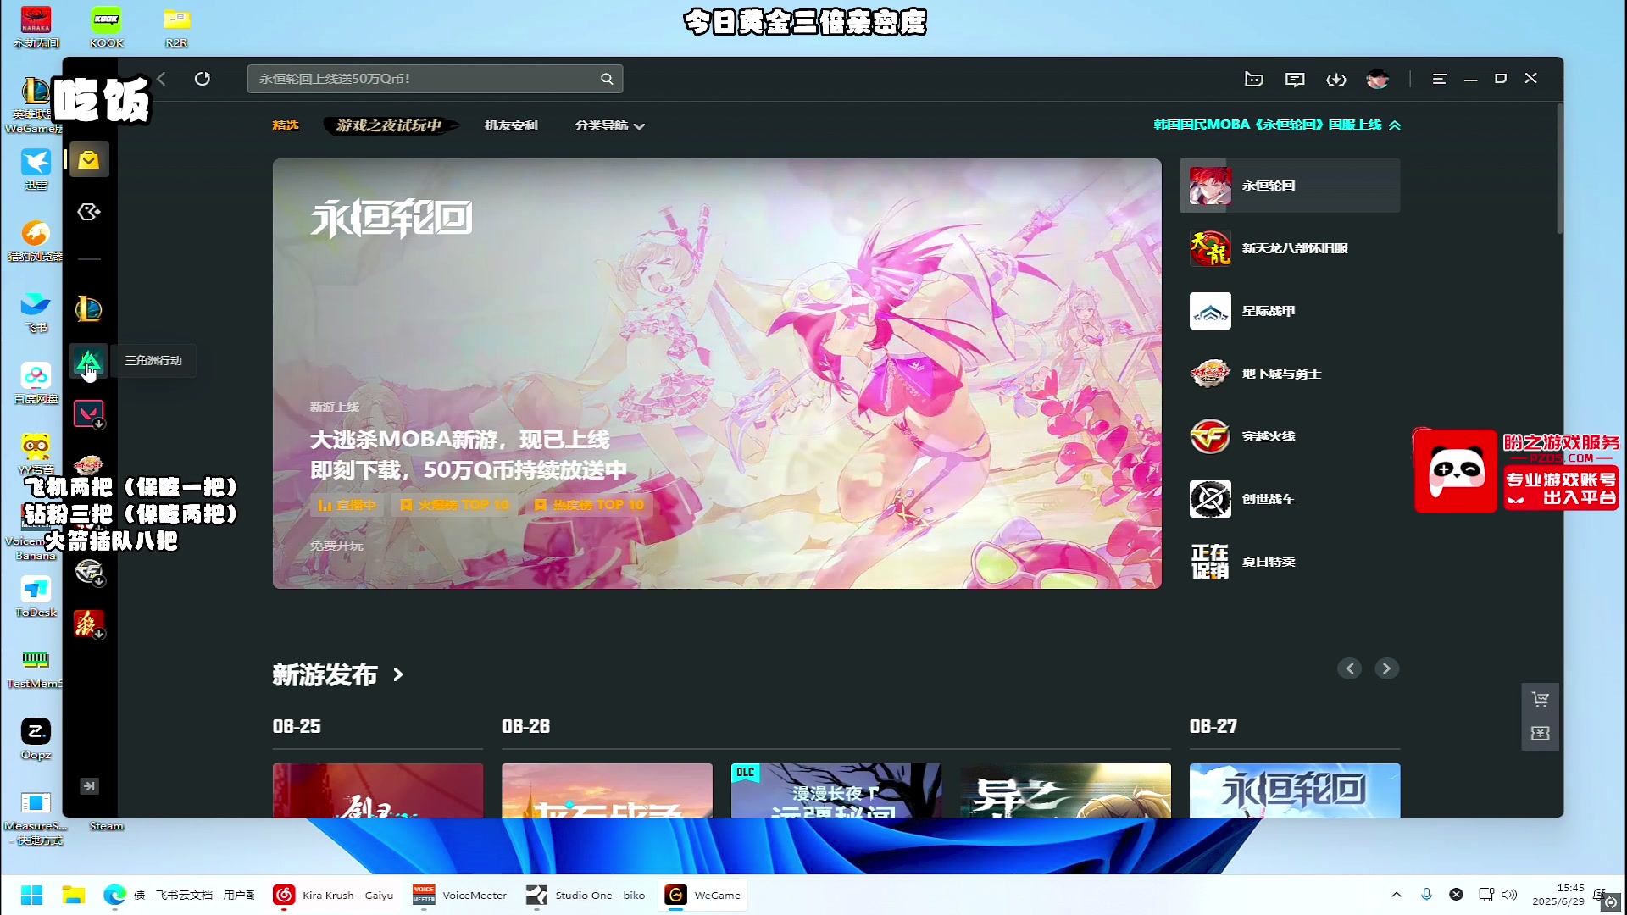
Task: Open the KOOK desktop shortcut
Action: point(107,26)
